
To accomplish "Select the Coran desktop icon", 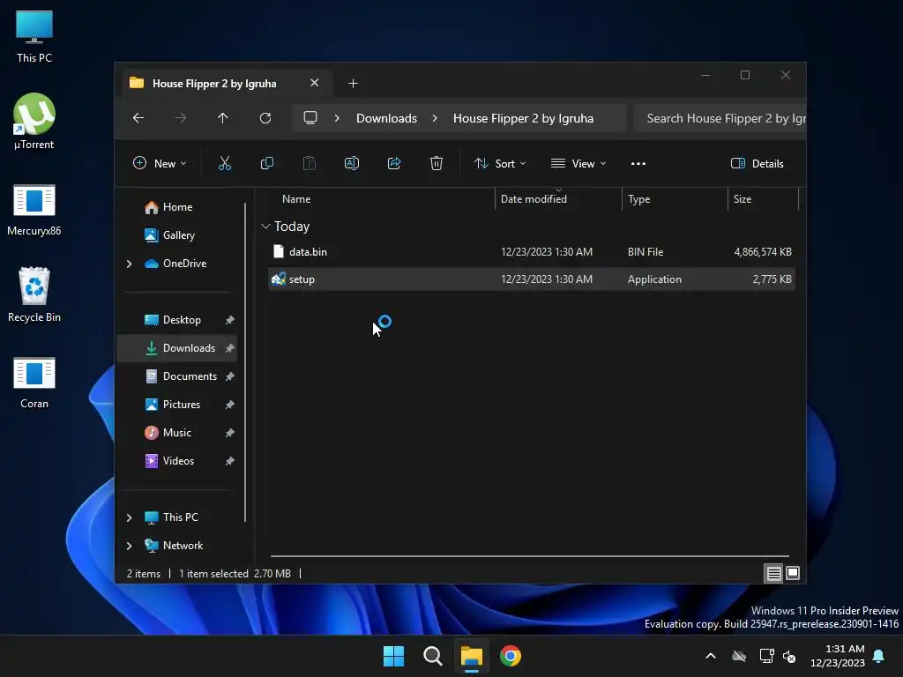I will coord(34,383).
